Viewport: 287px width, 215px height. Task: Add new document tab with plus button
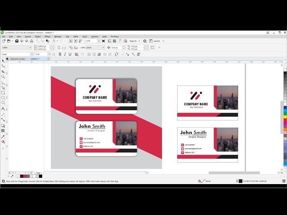coord(48,59)
